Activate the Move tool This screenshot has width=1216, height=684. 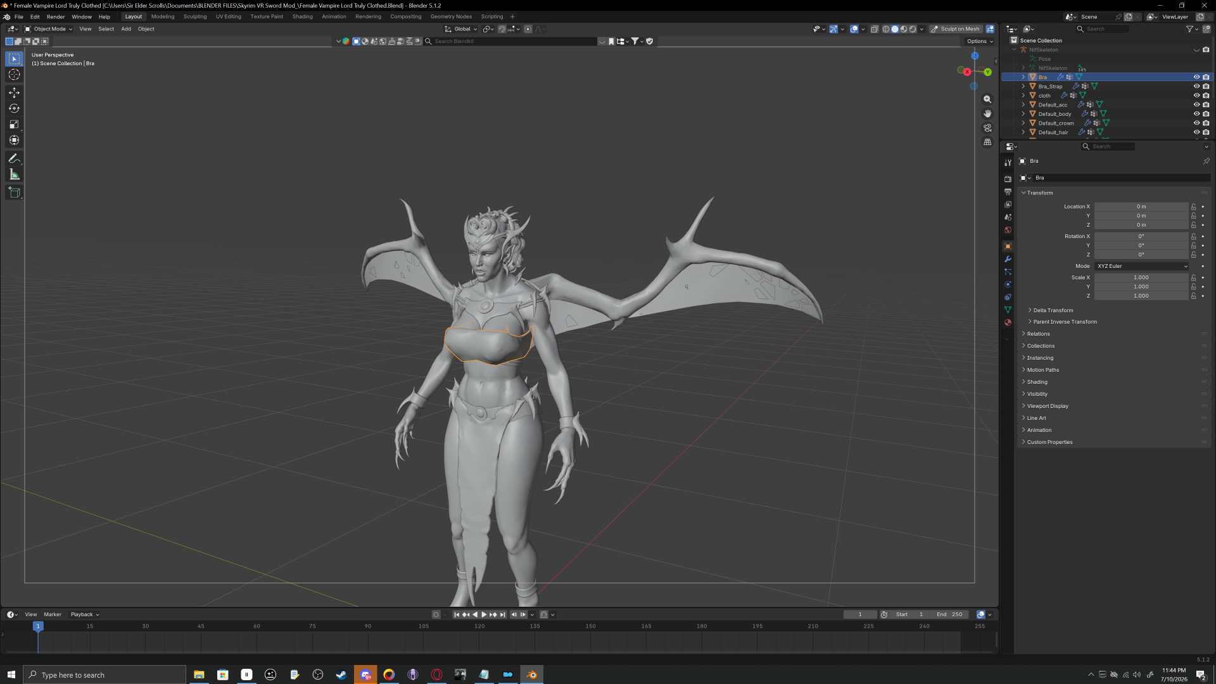point(14,92)
